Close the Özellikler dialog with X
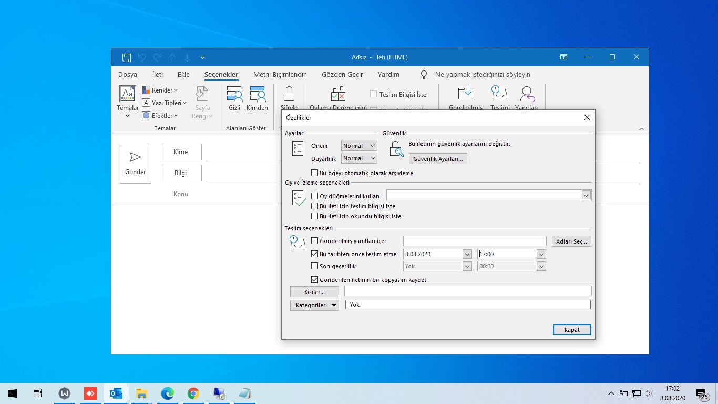The image size is (718, 404). click(587, 118)
